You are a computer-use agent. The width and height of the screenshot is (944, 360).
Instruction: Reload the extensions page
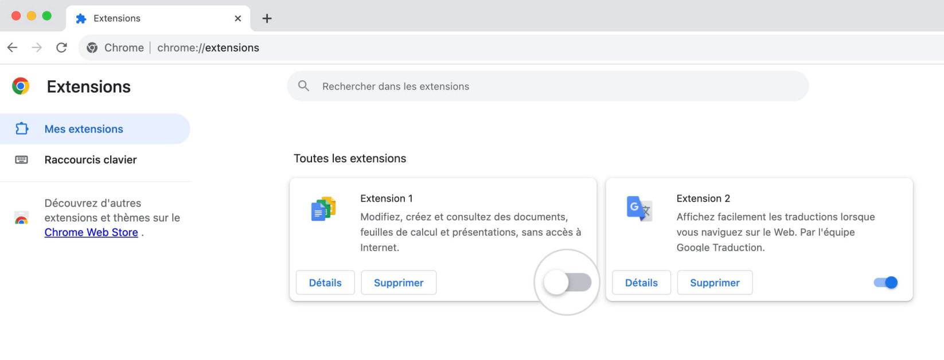(61, 48)
